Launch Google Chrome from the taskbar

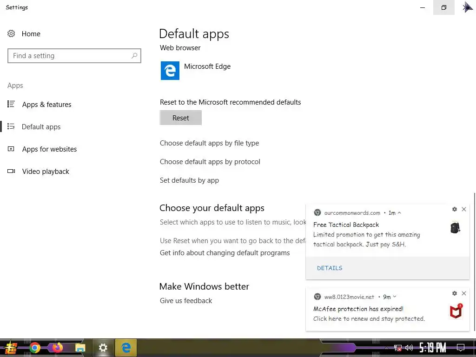pyautogui.click(x=35, y=348)
